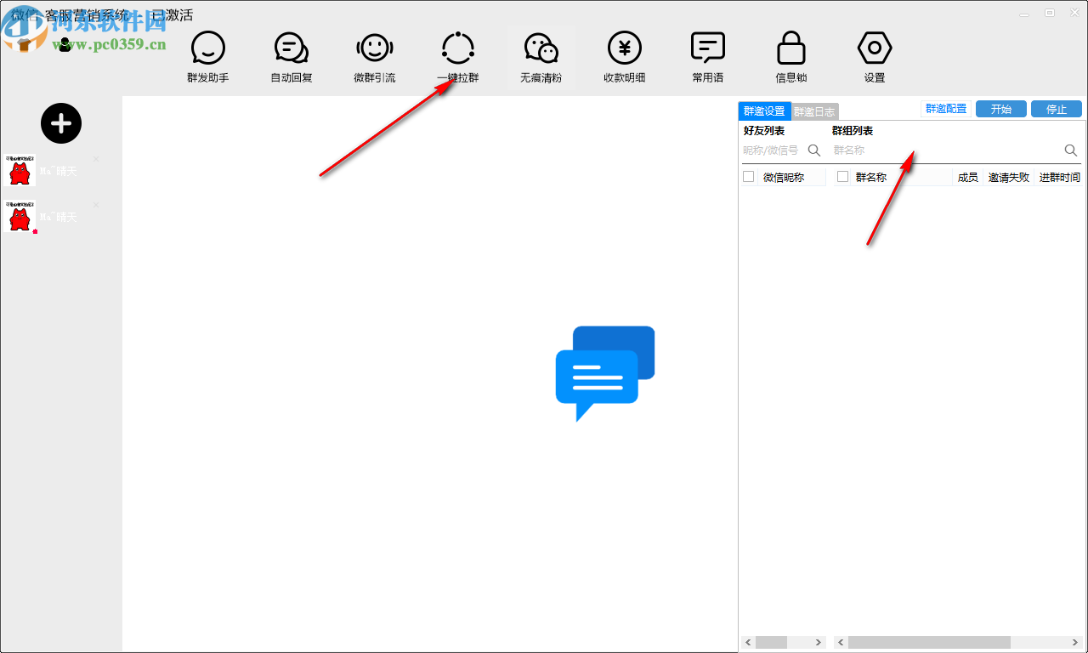Switch to the 群邀设置 tab

pos(764,111)
